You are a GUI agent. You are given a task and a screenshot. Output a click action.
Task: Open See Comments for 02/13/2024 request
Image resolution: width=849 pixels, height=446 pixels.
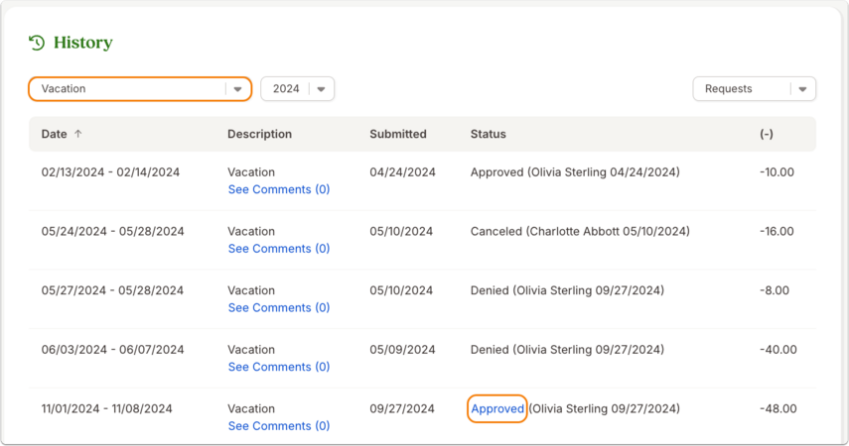pos(279,189)
